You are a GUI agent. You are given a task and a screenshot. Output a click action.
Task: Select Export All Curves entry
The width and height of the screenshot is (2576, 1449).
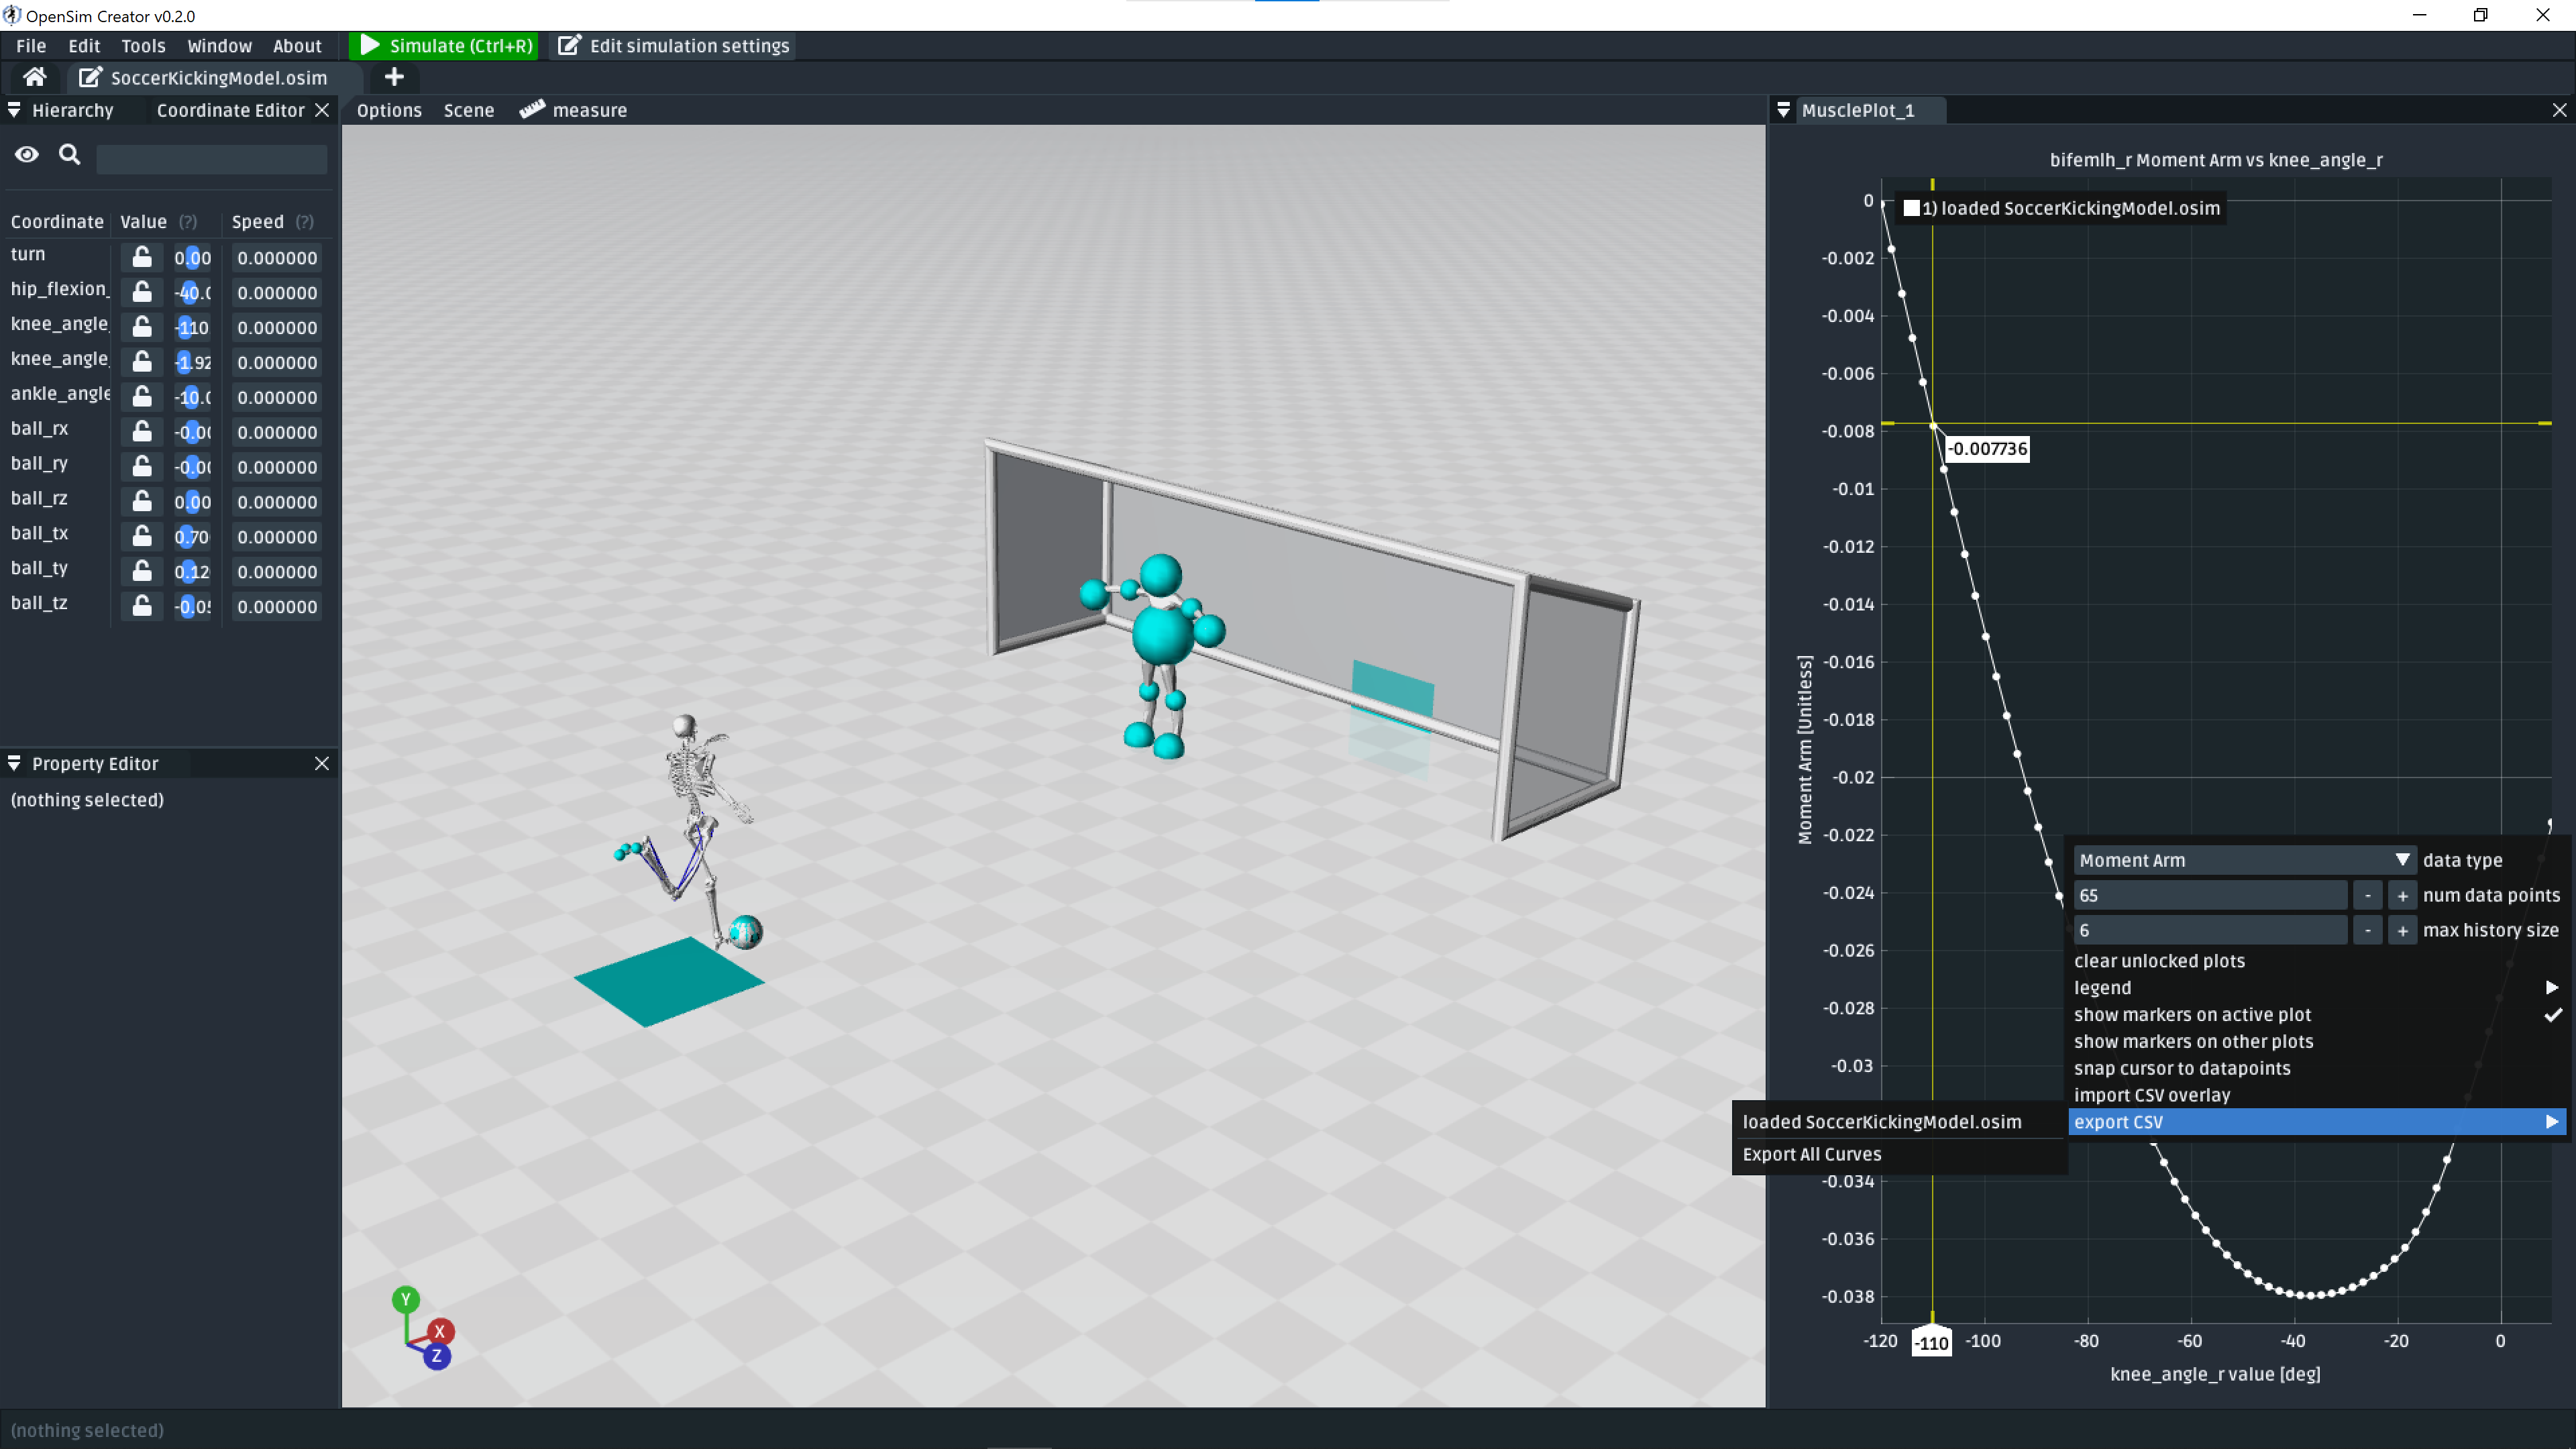tap(1811, 1154)
